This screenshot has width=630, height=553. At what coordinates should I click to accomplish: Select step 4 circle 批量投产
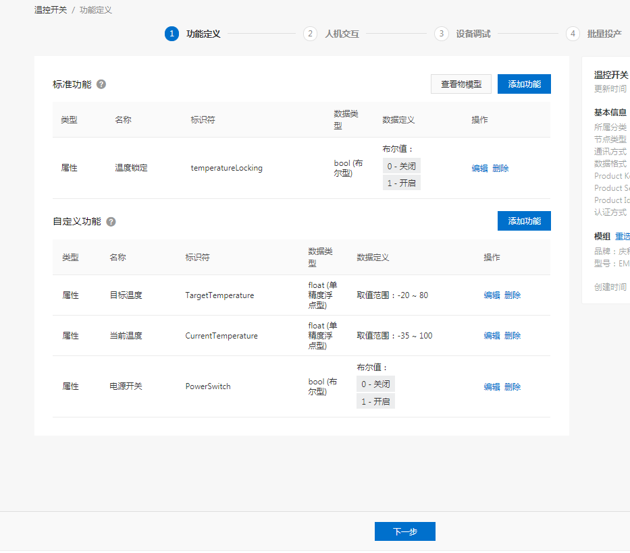click(573, 34)
